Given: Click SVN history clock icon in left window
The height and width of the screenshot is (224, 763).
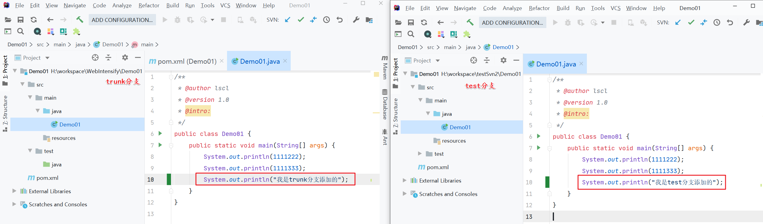Looking at the screenshot, I should coord(326,20).
